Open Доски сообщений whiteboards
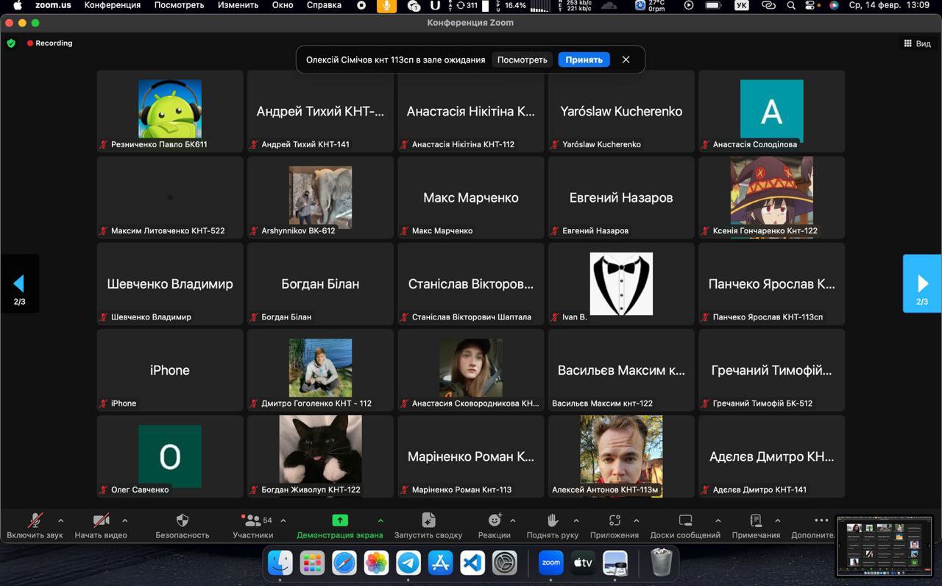The width and height of the screenshot is (942, 586). coord(685,526)
